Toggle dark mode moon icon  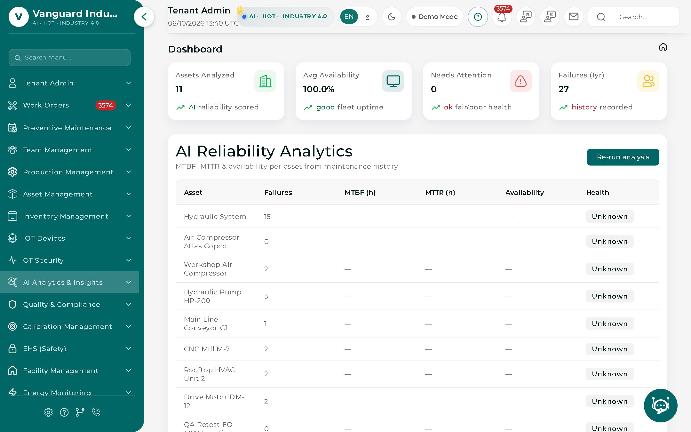392,17
